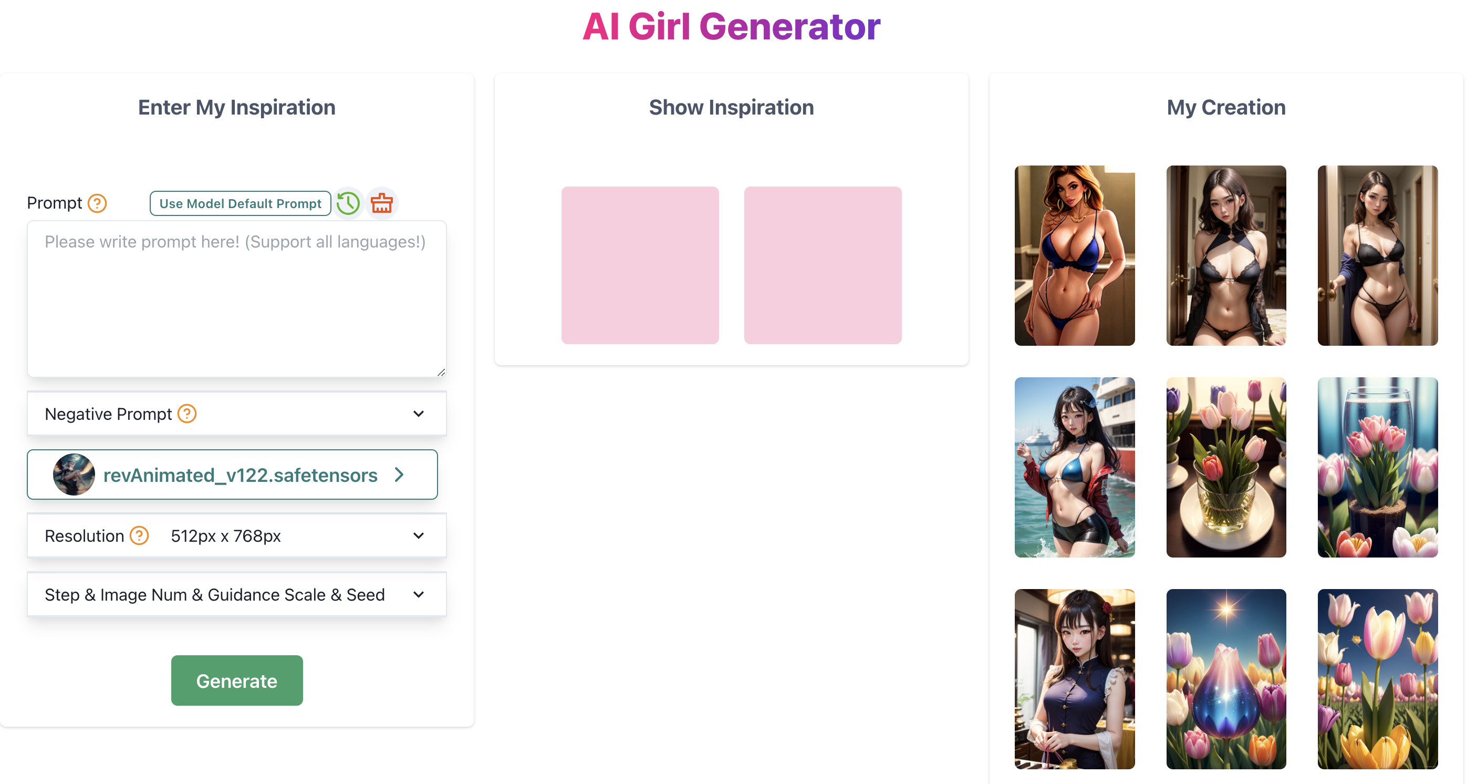Open the tulips in glass bowl image
The width and height of the screenshot is (1477, 784).
pyautogui.click(x=1226, y=467)
